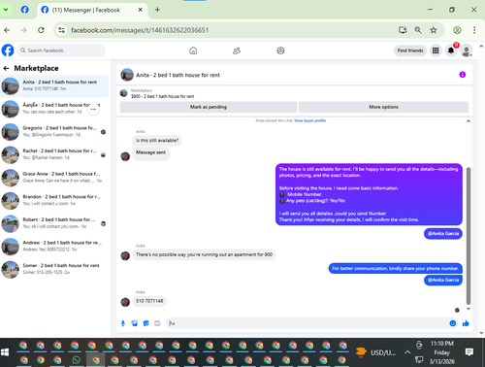Open the $900 Marketplace listing link
Image resolution: width=485 pixels, height=367 pixels.
point(162,96)
